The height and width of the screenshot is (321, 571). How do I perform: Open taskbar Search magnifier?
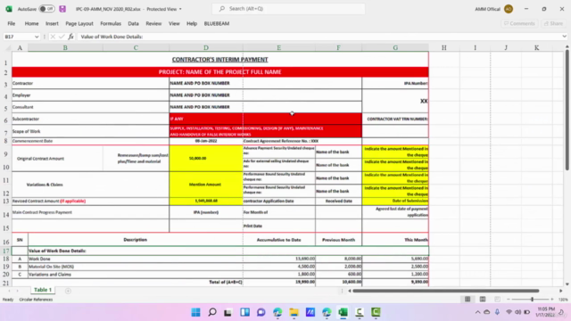(212, 312)
